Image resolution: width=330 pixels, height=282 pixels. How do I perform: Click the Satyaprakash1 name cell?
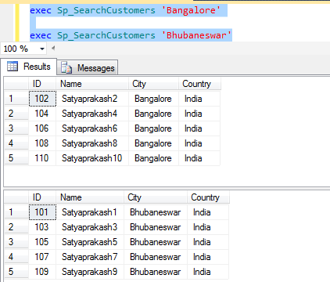pyautogui.click(x=90, y=212)
